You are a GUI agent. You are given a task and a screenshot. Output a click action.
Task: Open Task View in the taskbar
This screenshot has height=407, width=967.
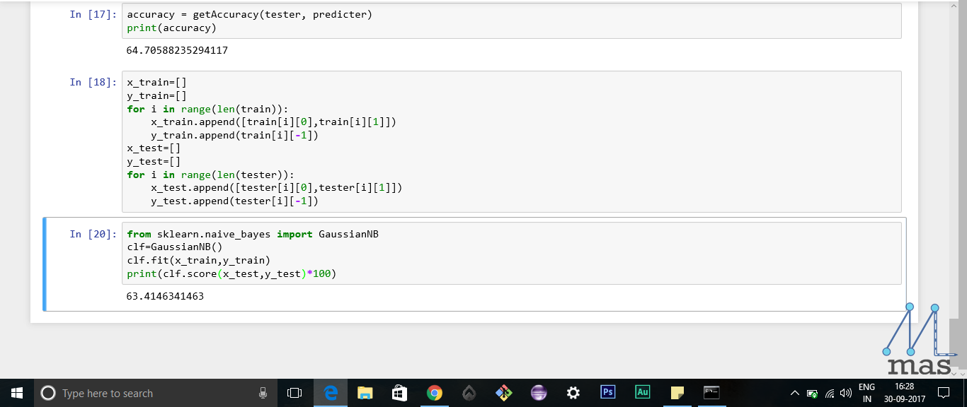[294, 393]
